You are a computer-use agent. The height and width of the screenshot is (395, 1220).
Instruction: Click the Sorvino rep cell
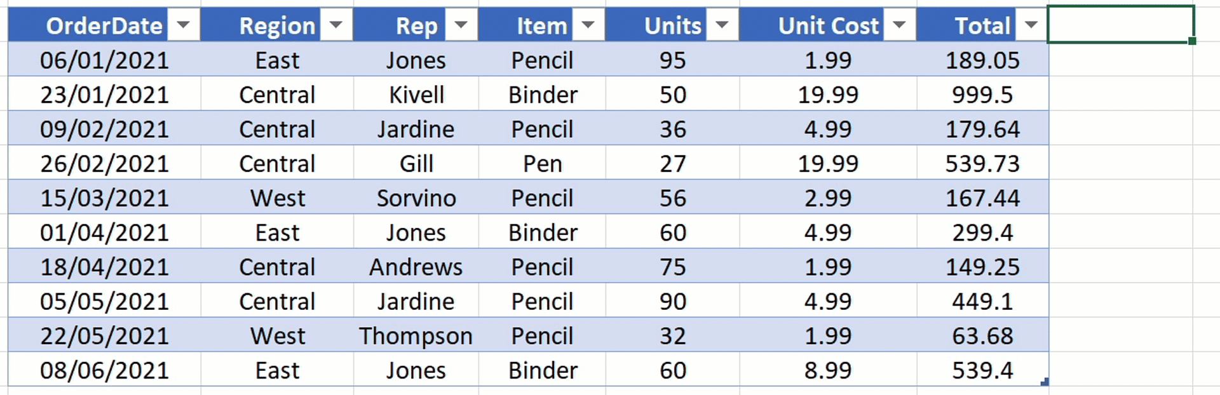[416, 198]
